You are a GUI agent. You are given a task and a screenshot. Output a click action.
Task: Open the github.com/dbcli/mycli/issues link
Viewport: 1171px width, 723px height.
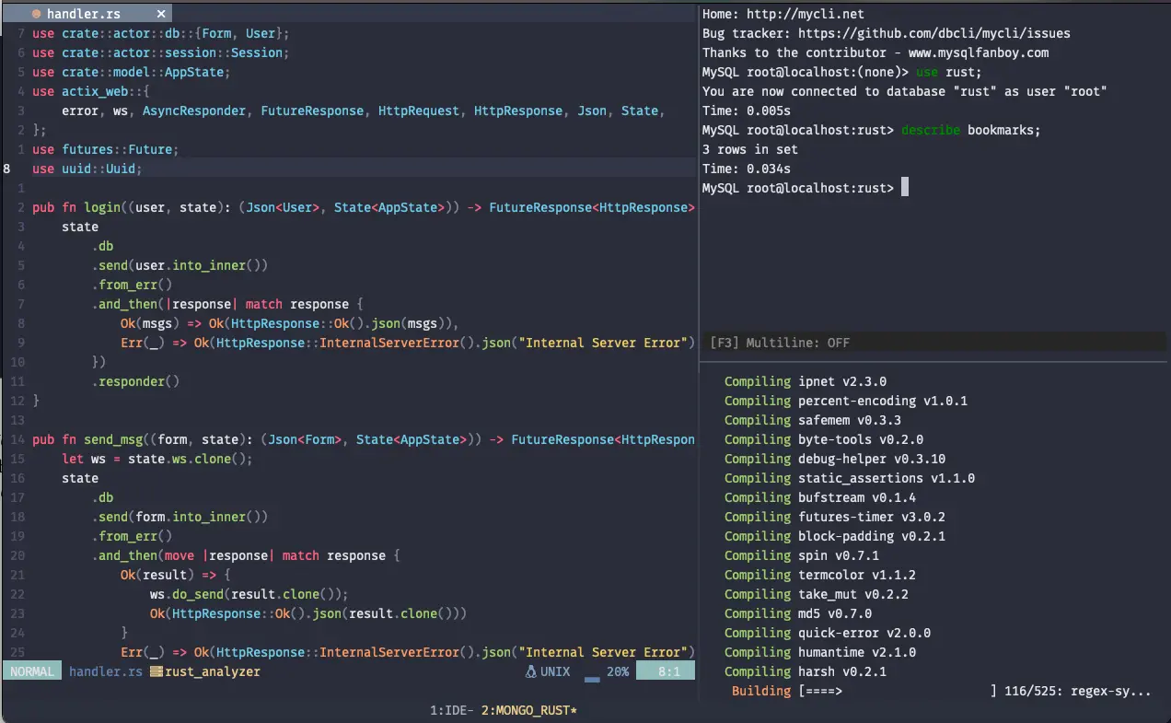pos(934,33)
